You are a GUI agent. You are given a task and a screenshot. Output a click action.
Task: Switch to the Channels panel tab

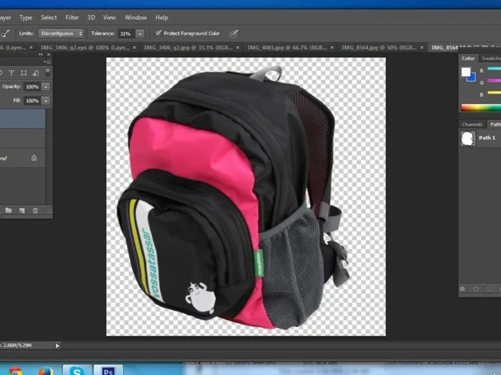pyautogui.click(x=472, y=124)
